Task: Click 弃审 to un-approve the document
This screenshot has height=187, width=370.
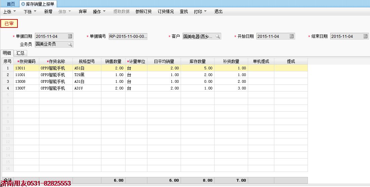Action: pos(83,11)
